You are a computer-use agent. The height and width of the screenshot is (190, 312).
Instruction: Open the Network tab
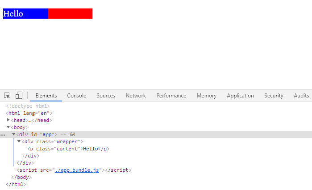[136, 96]
